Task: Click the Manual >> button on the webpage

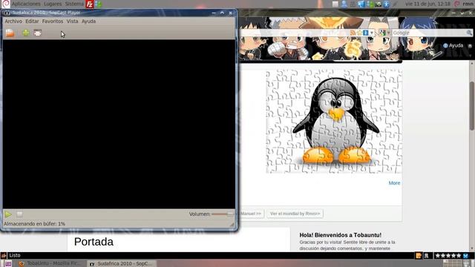Action: [x=251, y=214]
